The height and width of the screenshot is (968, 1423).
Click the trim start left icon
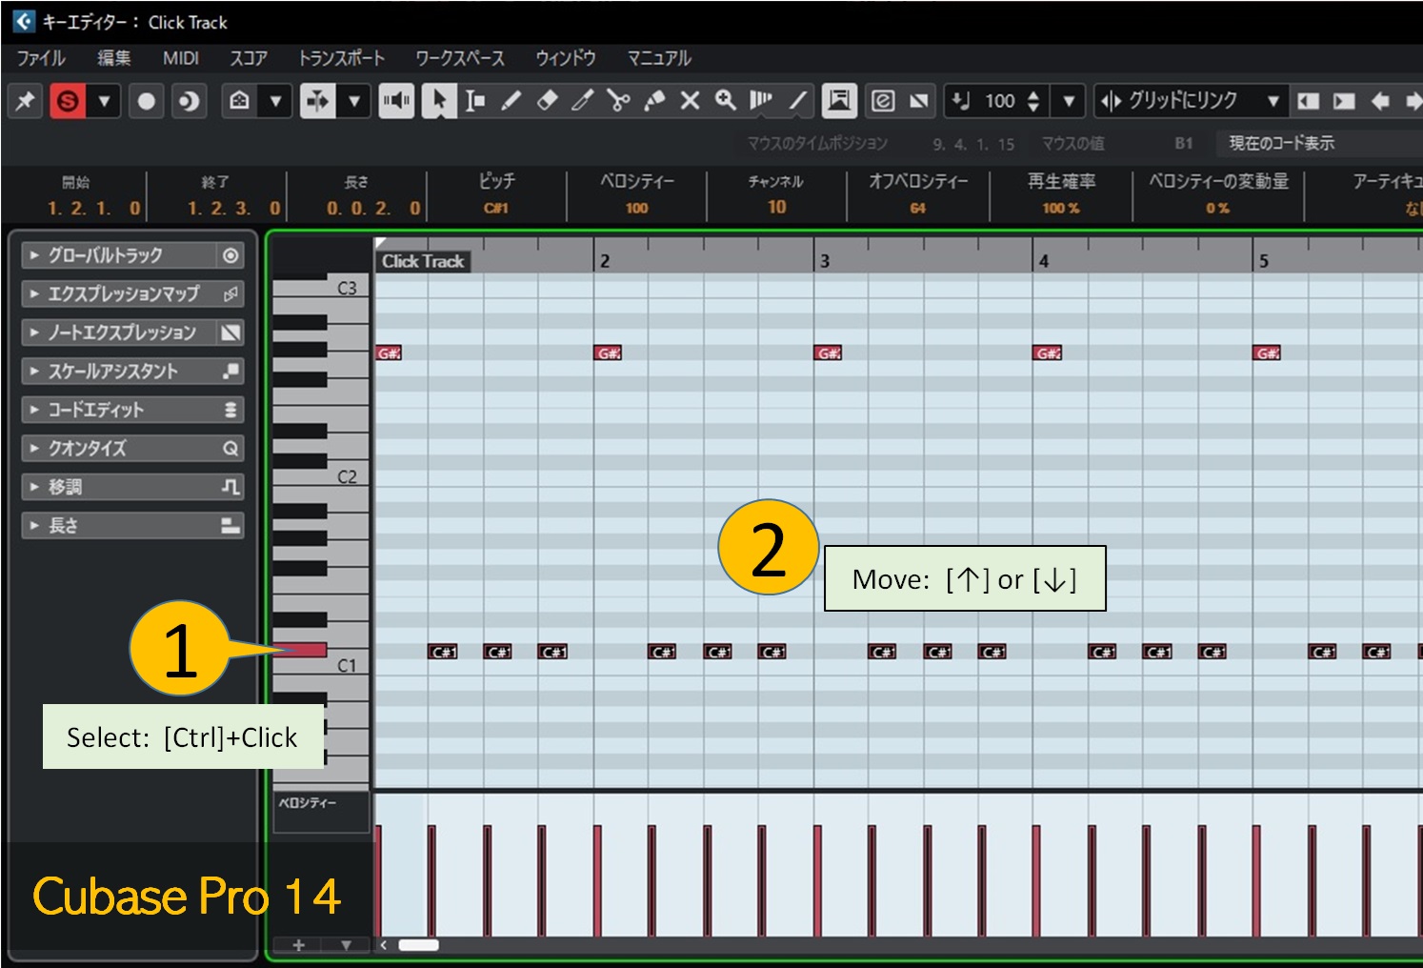(1309, 100)
